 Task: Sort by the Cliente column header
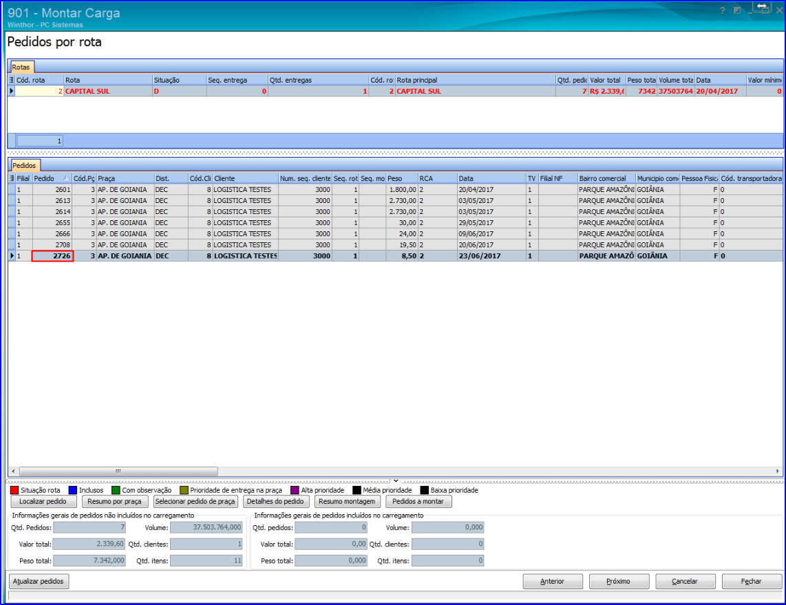[x=245, y=178]
